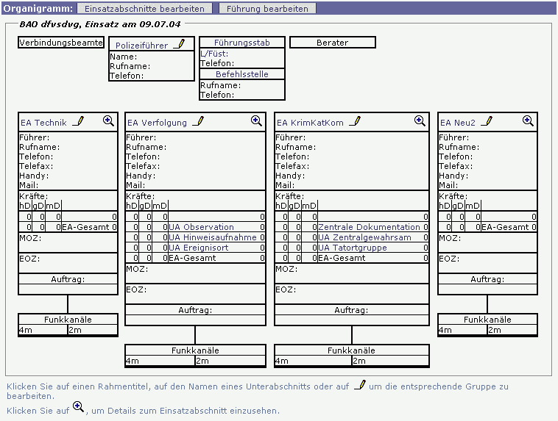Select UA Observation subsection link

pyautogui.click(x=202, y=228)
